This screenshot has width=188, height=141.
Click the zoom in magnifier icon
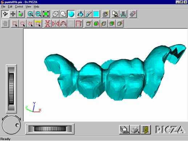(30, 14)
